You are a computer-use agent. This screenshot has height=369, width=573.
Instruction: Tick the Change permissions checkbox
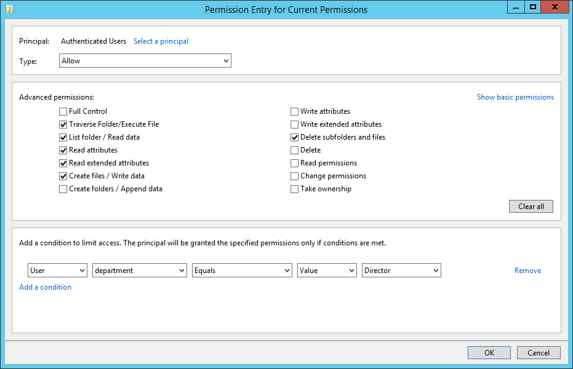click(x=294, y=176)
